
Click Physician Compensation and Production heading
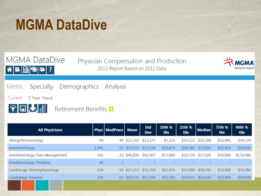pyautogui.click(x=132, y=61)
